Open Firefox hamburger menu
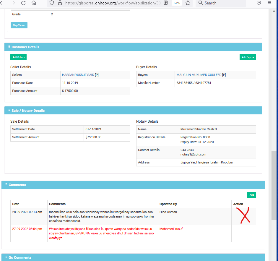The height and width of the screenshot is (261, 278). click(269, 3)
